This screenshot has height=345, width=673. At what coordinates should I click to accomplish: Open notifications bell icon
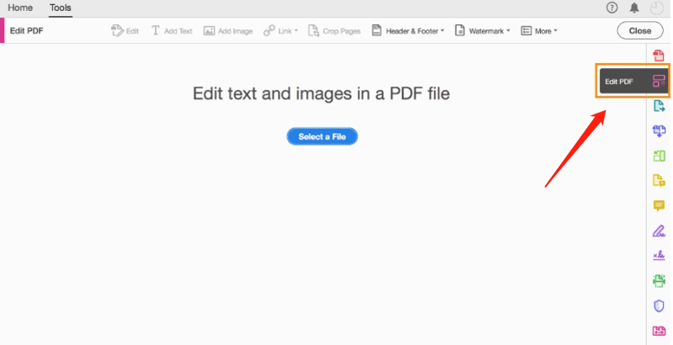[x=634, y=8]
